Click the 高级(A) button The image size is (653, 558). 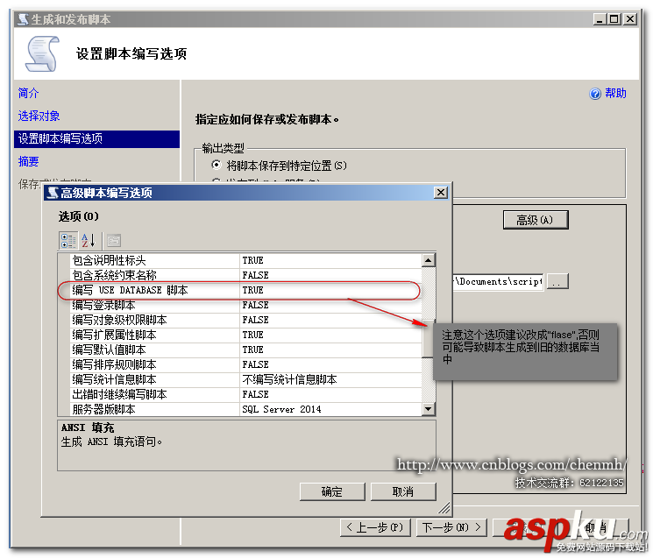coord(536,220)
